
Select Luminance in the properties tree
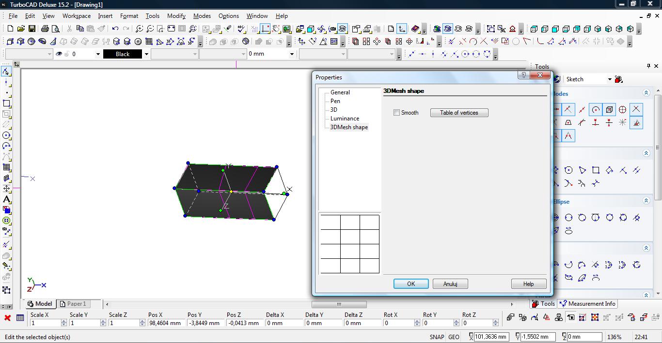coord(345,119)
